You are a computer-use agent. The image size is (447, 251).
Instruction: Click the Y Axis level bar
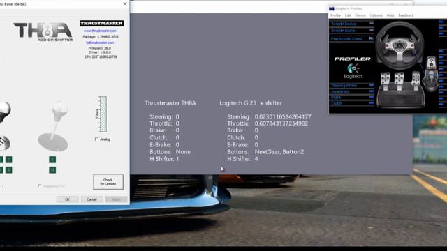click(103, 114)
